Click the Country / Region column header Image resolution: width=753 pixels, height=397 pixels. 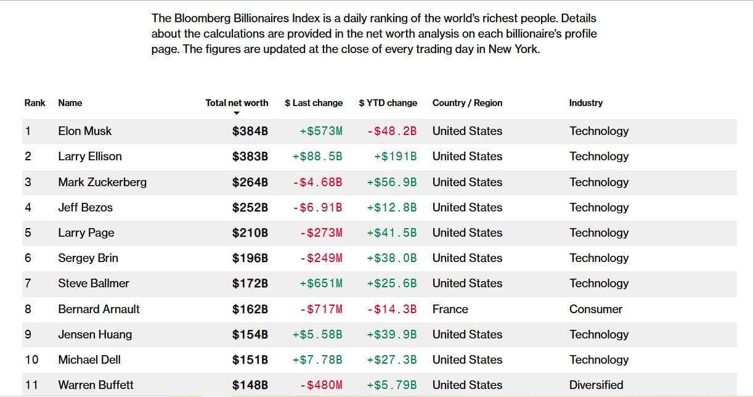click(467, 103)
